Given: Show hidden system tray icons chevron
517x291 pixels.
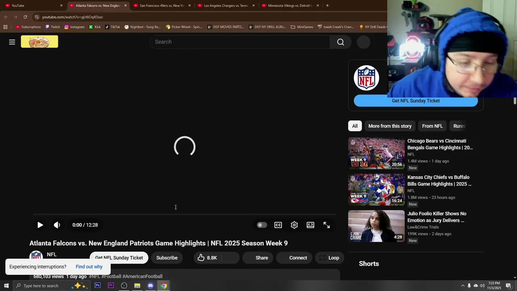Looking at the screenshot, I should click(462, 286).
